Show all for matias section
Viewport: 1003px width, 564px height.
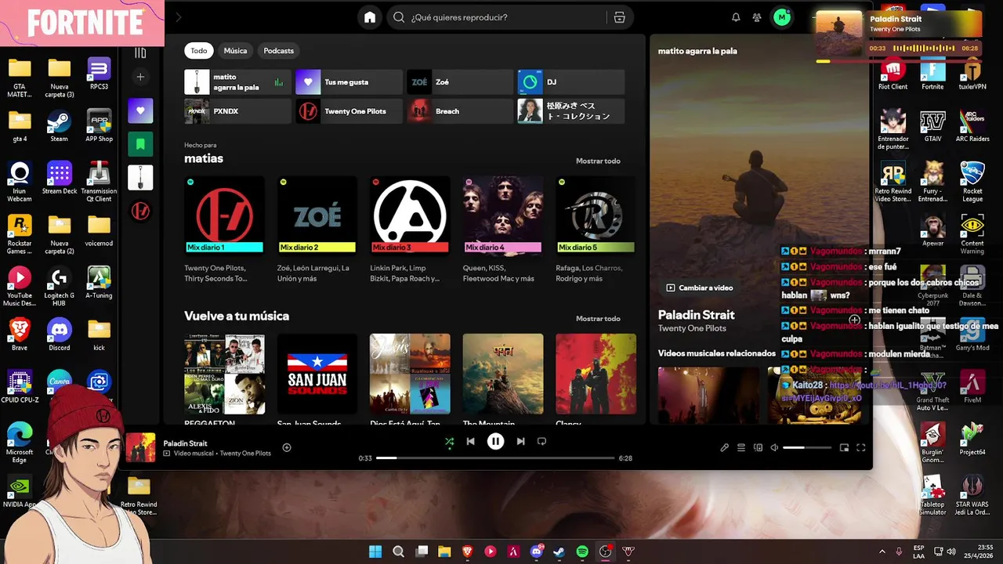pyautogui.click(x=598, y=161)
